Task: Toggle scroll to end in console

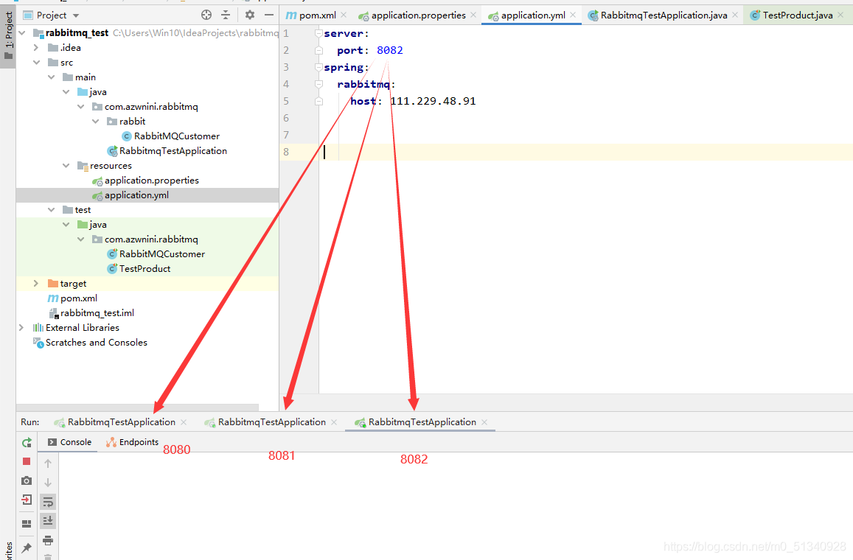Action: (48, 521)
